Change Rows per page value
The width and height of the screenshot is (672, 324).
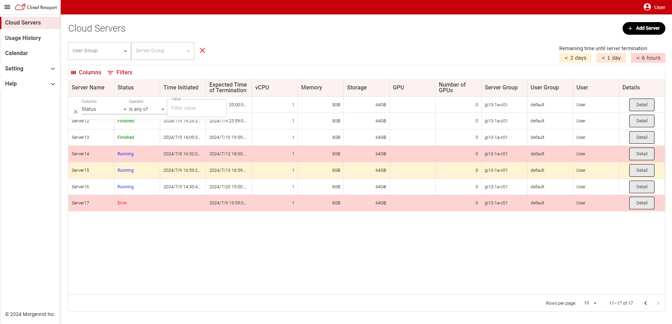(590, 303)
